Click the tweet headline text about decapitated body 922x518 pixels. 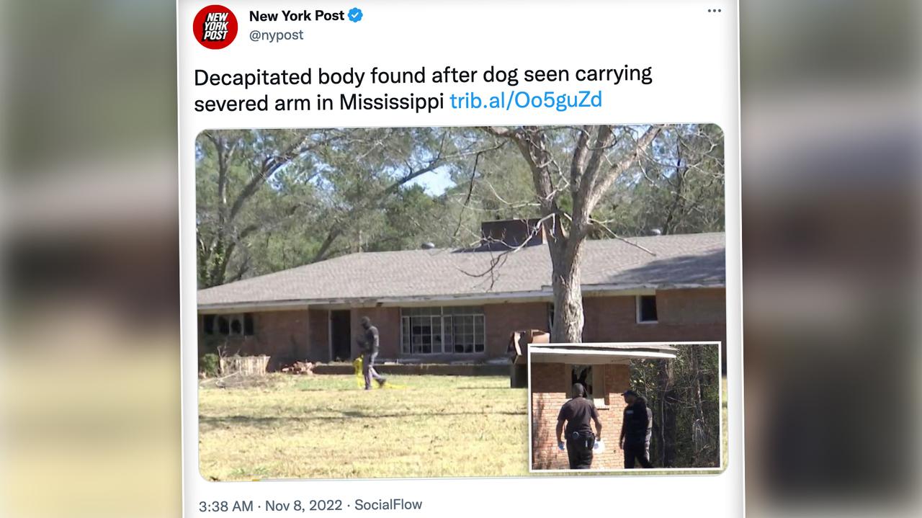pyautogui.click(x=423, y=88)
